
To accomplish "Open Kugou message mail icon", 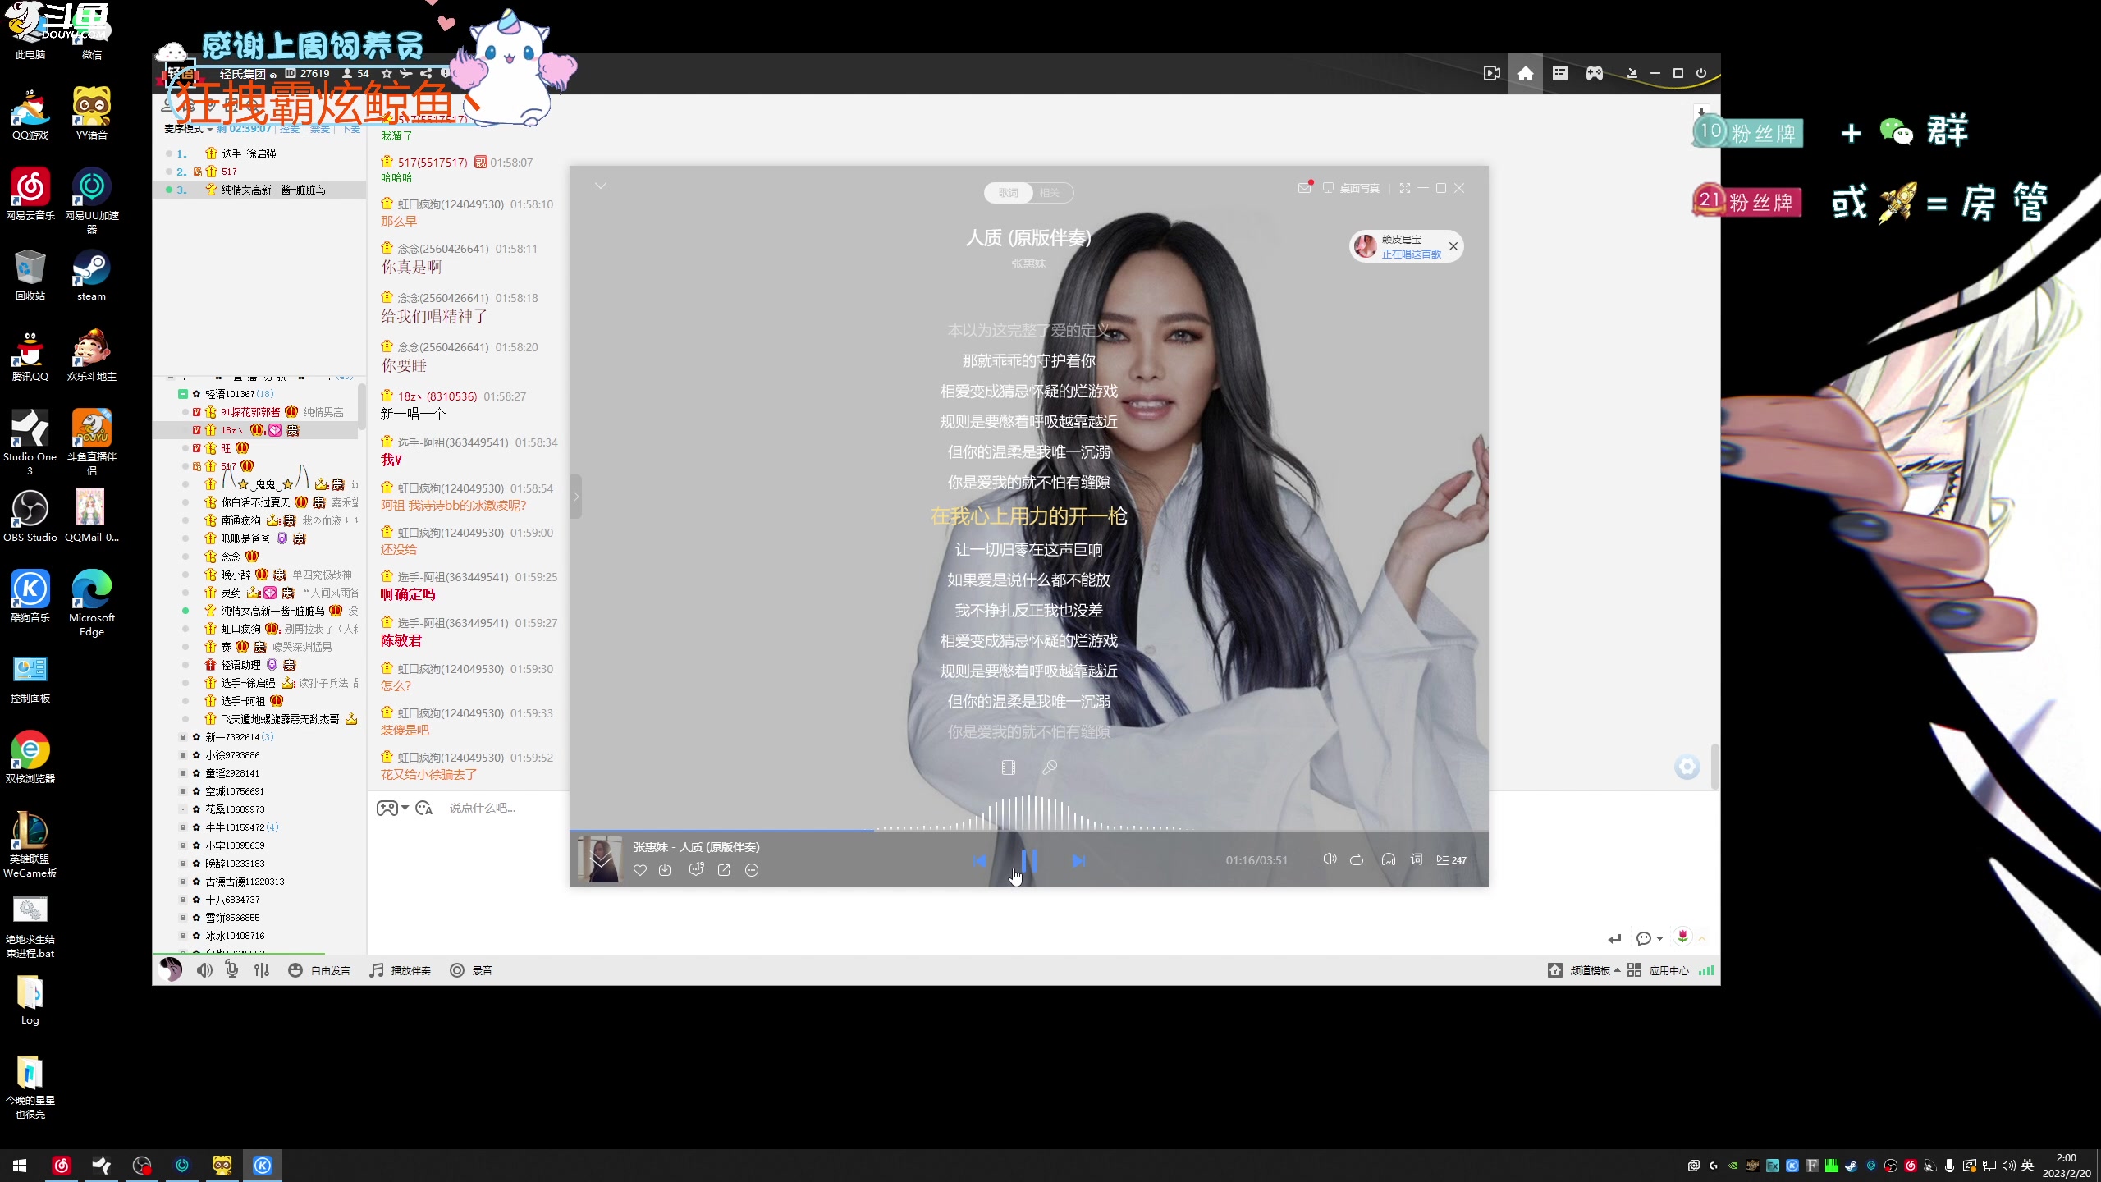I will [x=1305, y=188].
